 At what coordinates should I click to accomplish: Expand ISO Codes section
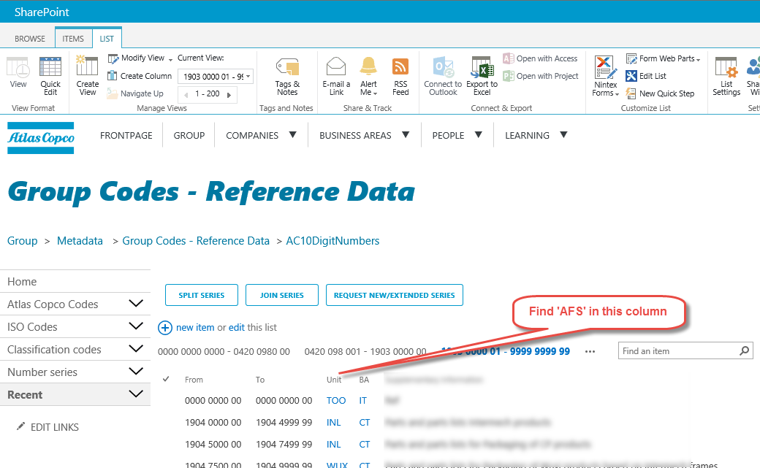click(136, 326)
